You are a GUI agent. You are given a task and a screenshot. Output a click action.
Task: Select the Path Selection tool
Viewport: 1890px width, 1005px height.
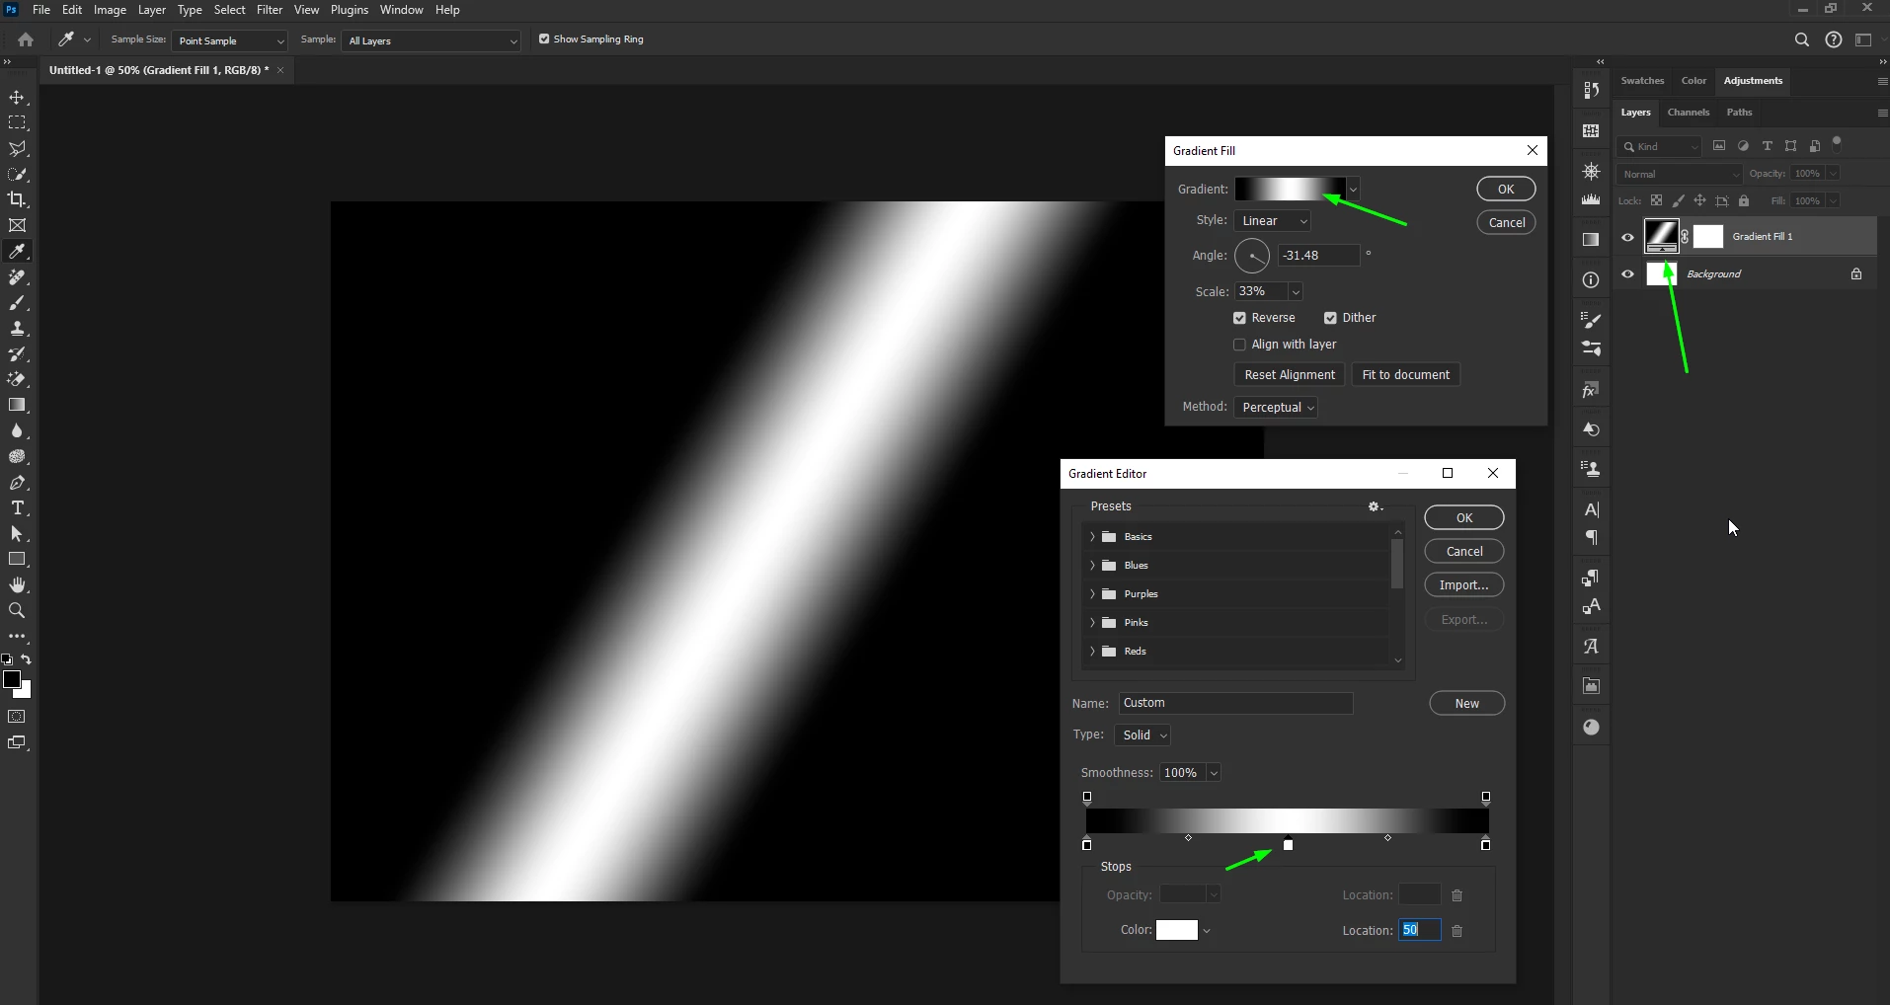tap(17, 534)
